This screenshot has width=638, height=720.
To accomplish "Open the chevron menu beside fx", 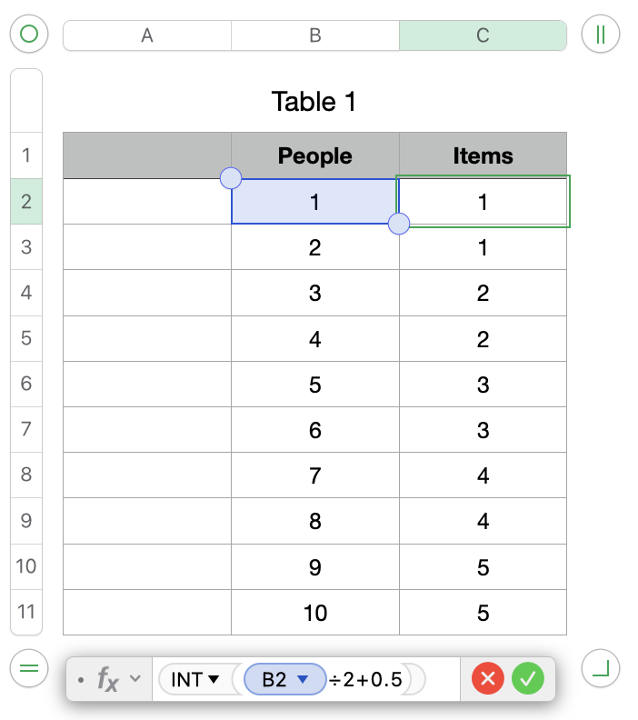I will coord(135,678).
